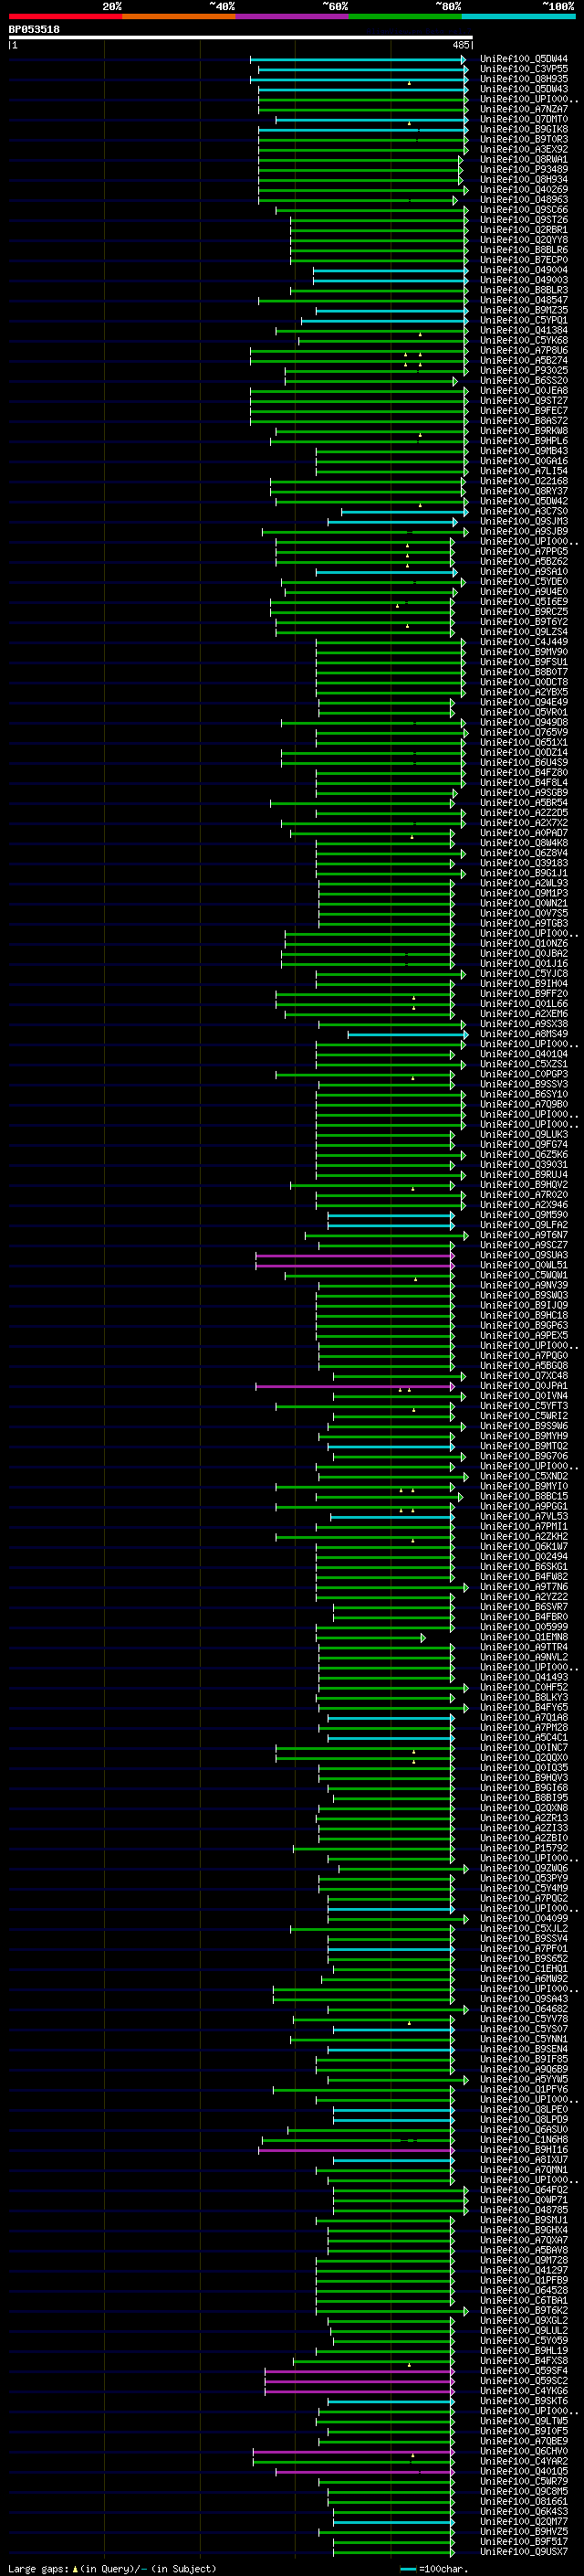The image size is (584, 2576).
Task: Open the UniRef100_Q2RBR1 entry
Action: coord(523,230)
